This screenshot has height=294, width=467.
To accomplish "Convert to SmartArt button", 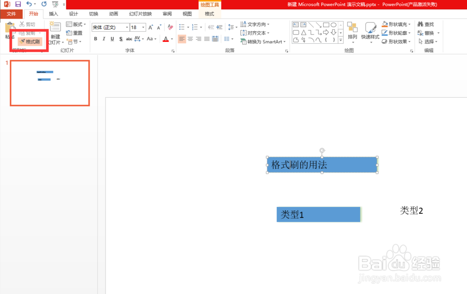I will [x=263, y=41].
